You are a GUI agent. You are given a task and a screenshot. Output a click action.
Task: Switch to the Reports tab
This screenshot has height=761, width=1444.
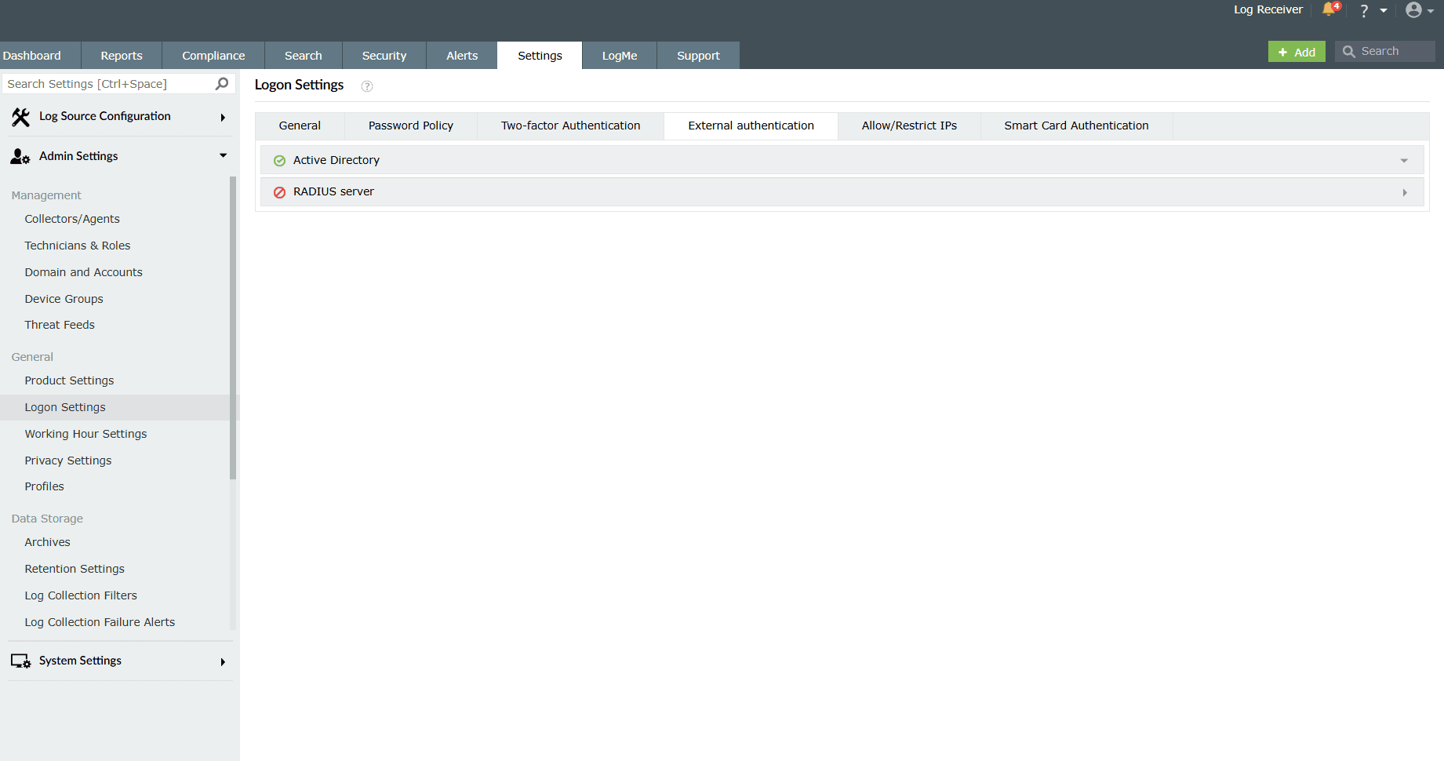(x=122, y=56)
